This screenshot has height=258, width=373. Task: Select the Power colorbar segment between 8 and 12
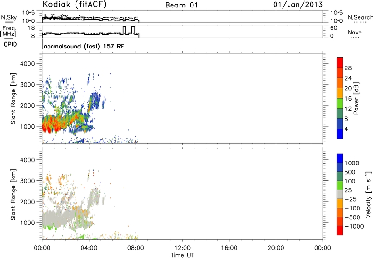[340, 113]
